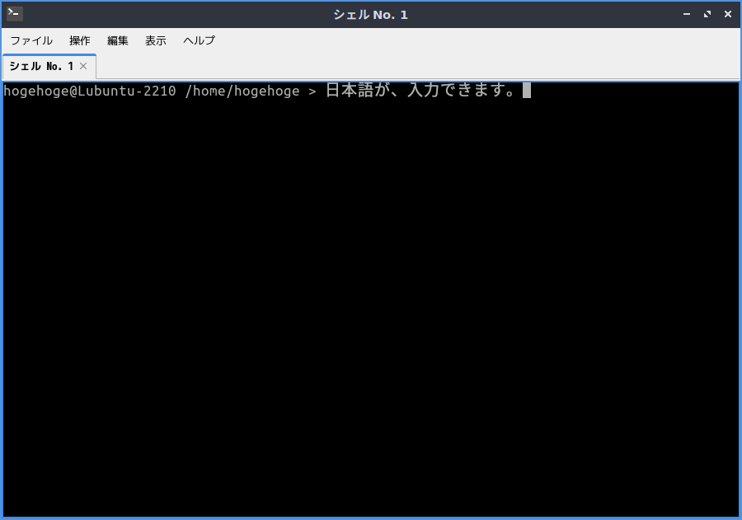Click the /home/hogehoge path text
The image size is (742, 520).
click(x=242, y=91)
